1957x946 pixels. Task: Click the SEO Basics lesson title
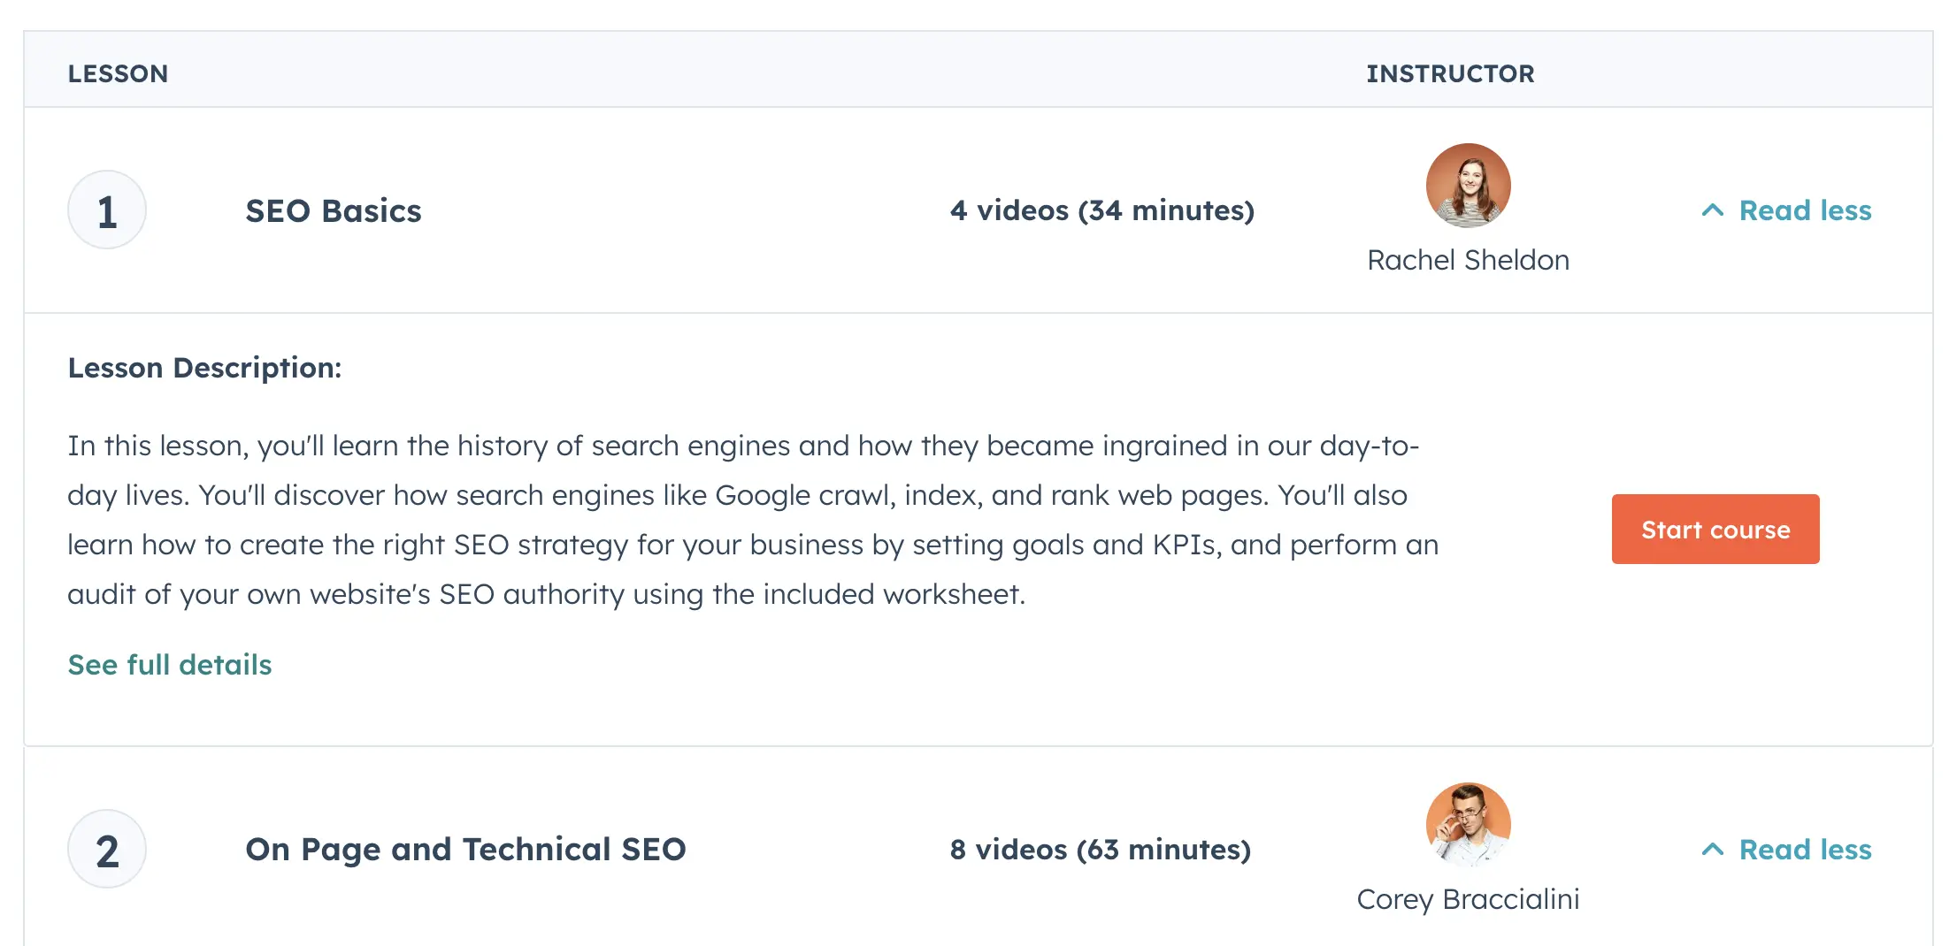click(334, 211)
